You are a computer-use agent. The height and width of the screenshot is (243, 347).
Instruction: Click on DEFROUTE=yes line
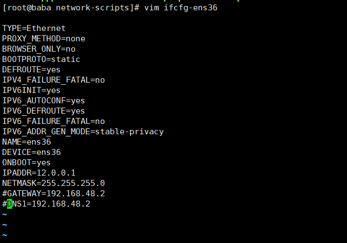coord(31,70)
